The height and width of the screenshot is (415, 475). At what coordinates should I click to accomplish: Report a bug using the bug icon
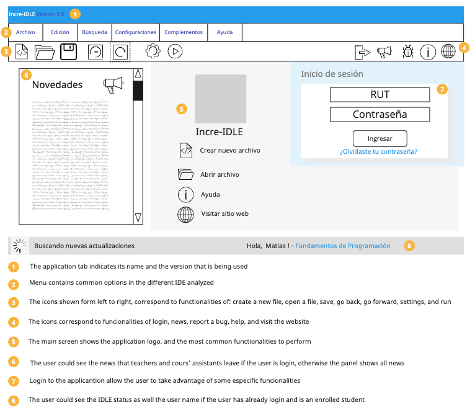point(407,52)
